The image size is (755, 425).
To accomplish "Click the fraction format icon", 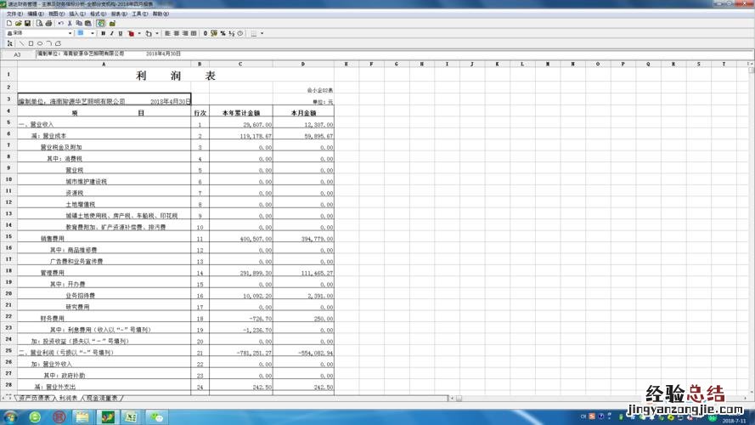I will point(232,33).
